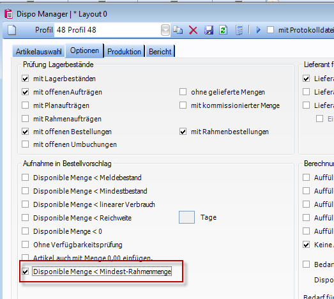Start run with blue play arrow
The image size is (334, 299).
tap(259, 30)
